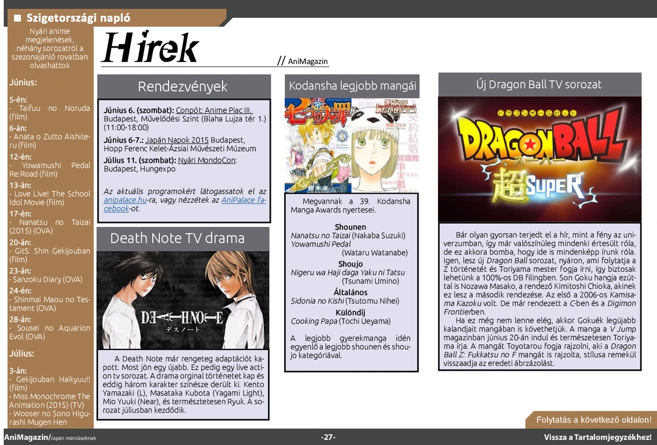
Task: Visit the anipalace.hu hyperlink
Action: point(125,200)
